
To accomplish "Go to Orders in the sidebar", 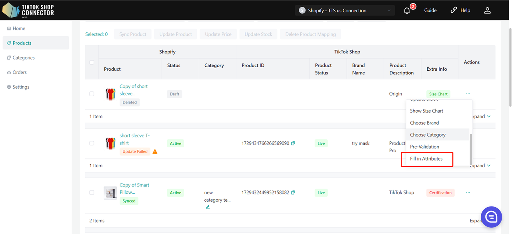I will (20, 72).
